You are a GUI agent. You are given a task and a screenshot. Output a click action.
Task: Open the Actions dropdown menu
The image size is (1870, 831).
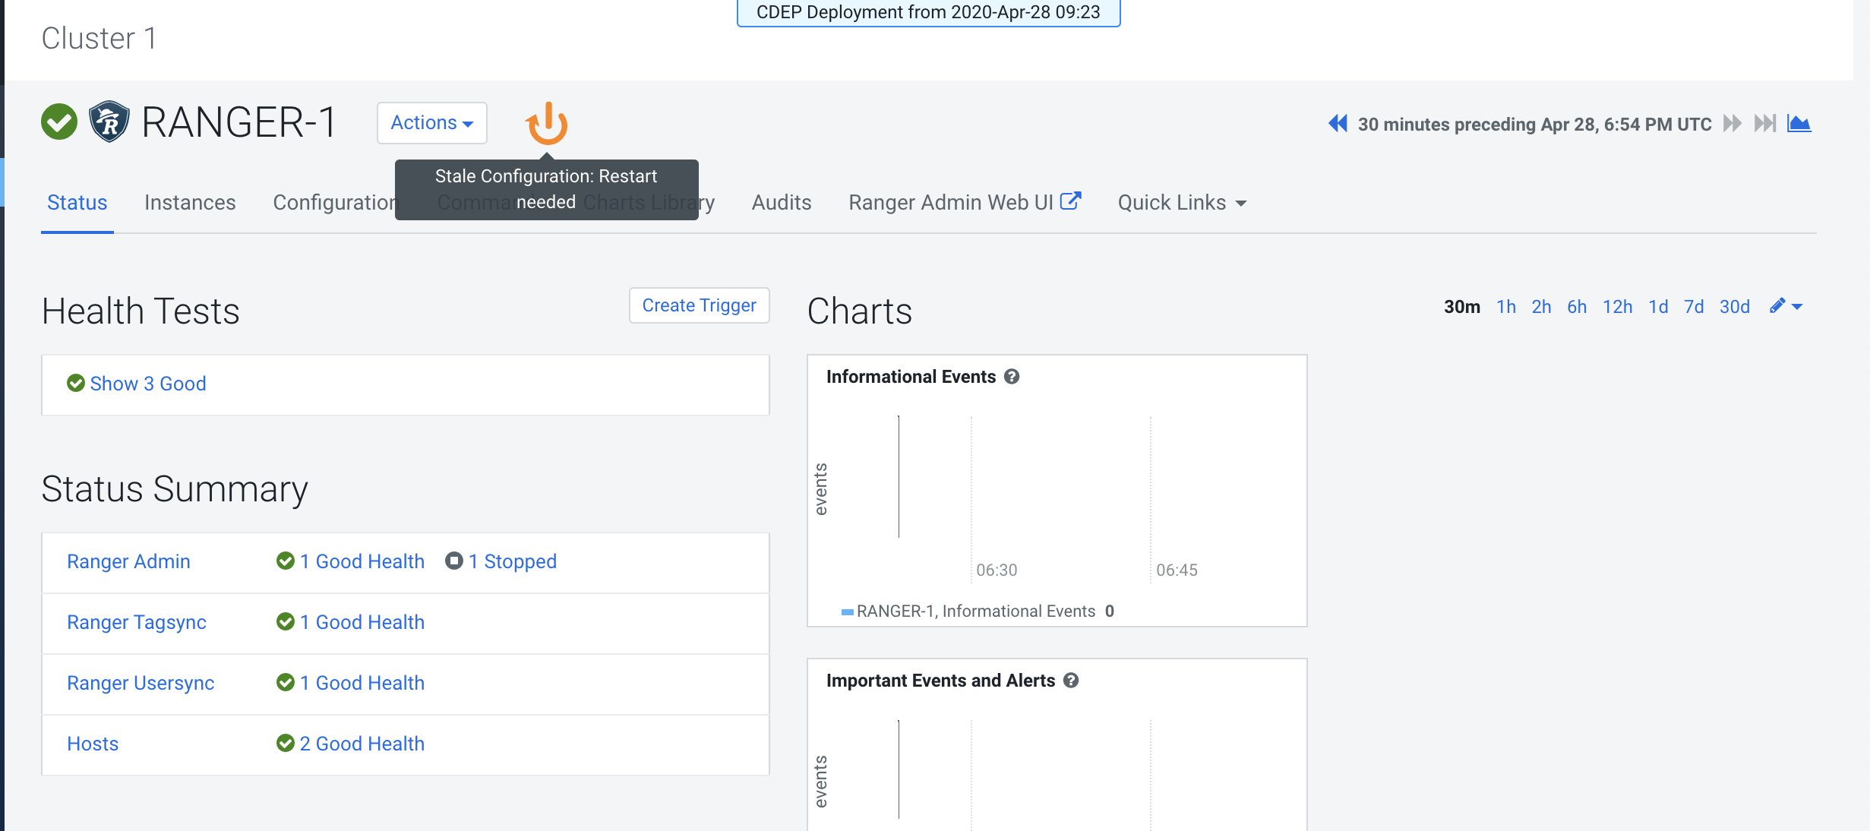click(x=431, y=123)
